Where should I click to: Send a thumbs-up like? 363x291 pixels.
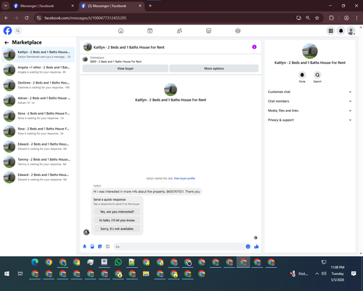256,247
